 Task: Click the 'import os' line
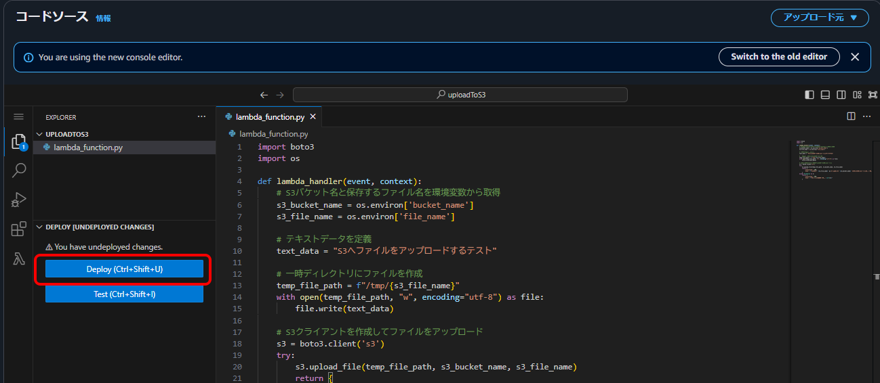[279, 158]
